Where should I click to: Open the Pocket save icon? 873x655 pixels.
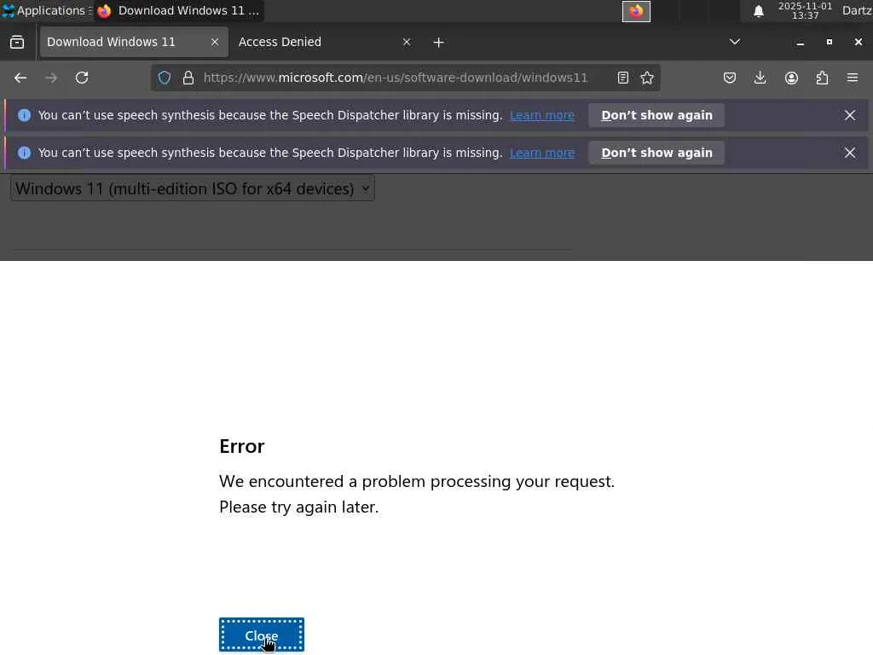tap(730, 78)
